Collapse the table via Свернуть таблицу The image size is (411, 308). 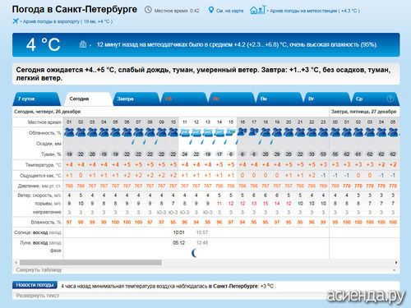pos(39,269)
